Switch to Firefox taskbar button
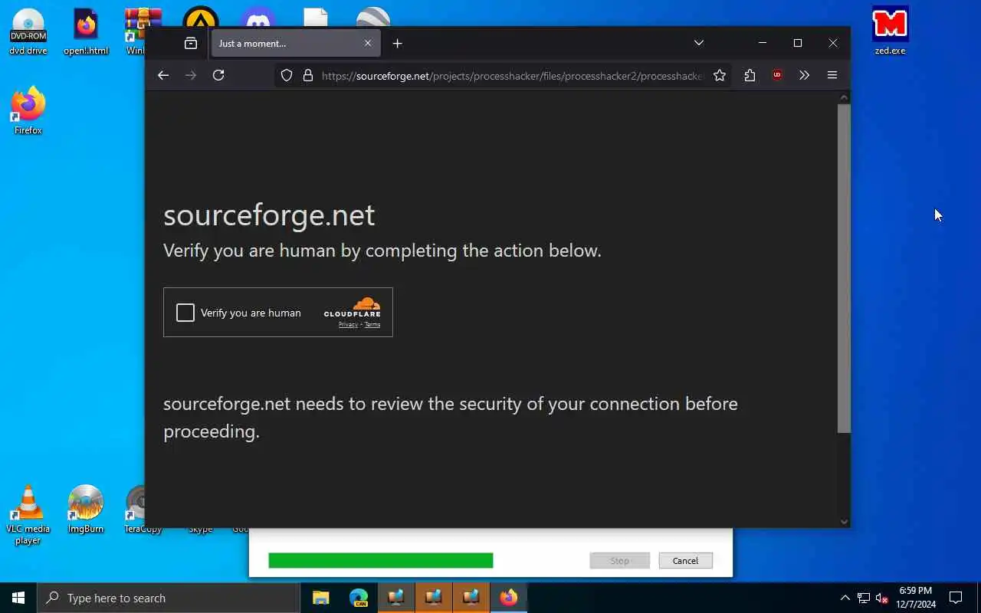 [x=509, y=598]
